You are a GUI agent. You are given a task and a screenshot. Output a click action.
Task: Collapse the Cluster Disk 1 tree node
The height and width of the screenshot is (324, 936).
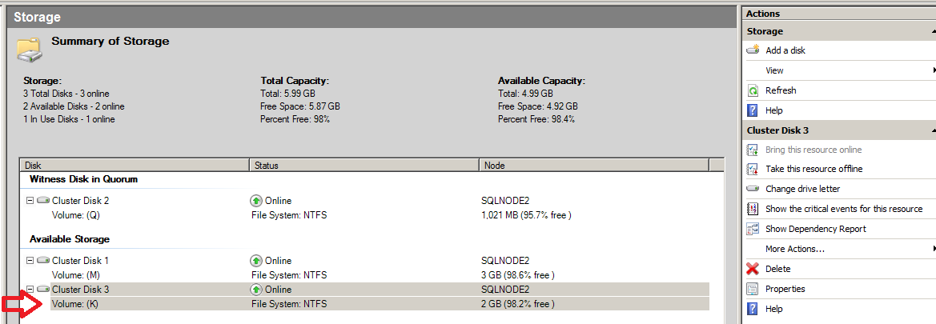(30, 260)
